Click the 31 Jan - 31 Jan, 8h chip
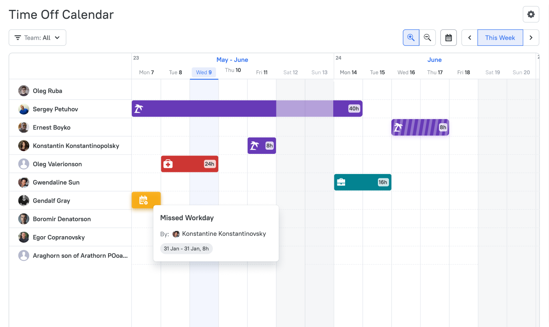This screenshot has height=327, width=549. (186, 248)
